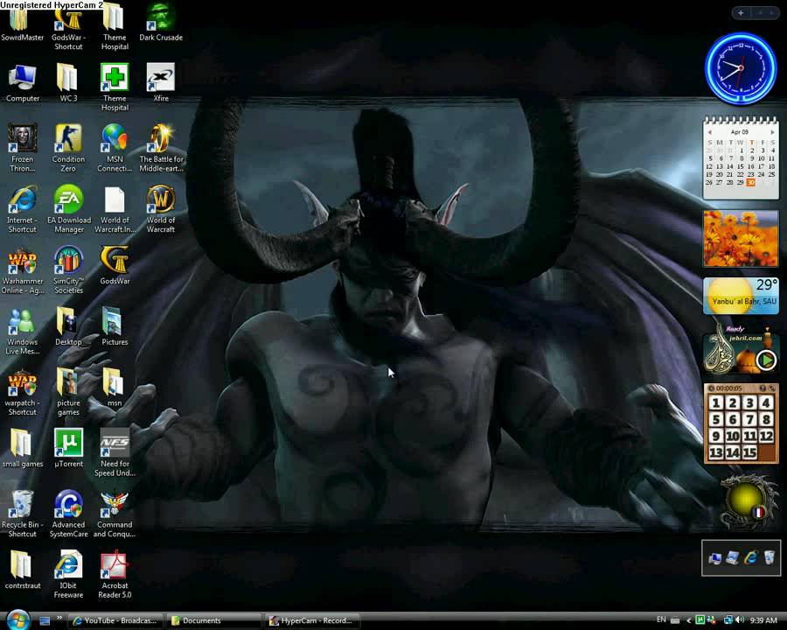
Task: Open the picture games folder
Action: click(68, 392)
